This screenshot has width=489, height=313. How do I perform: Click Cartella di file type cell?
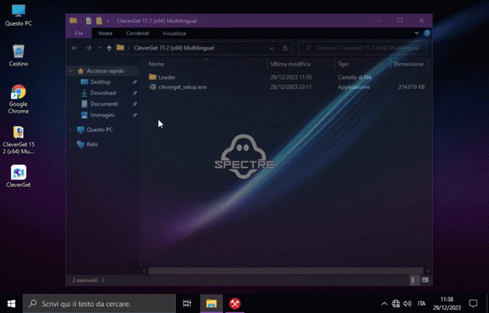(355, 77)
